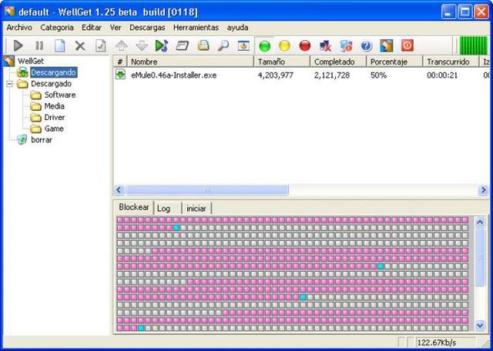The width and height of the screenshot is (493, 351).
Task: Click the block map scroll down arrow
Action: (480, 325)
